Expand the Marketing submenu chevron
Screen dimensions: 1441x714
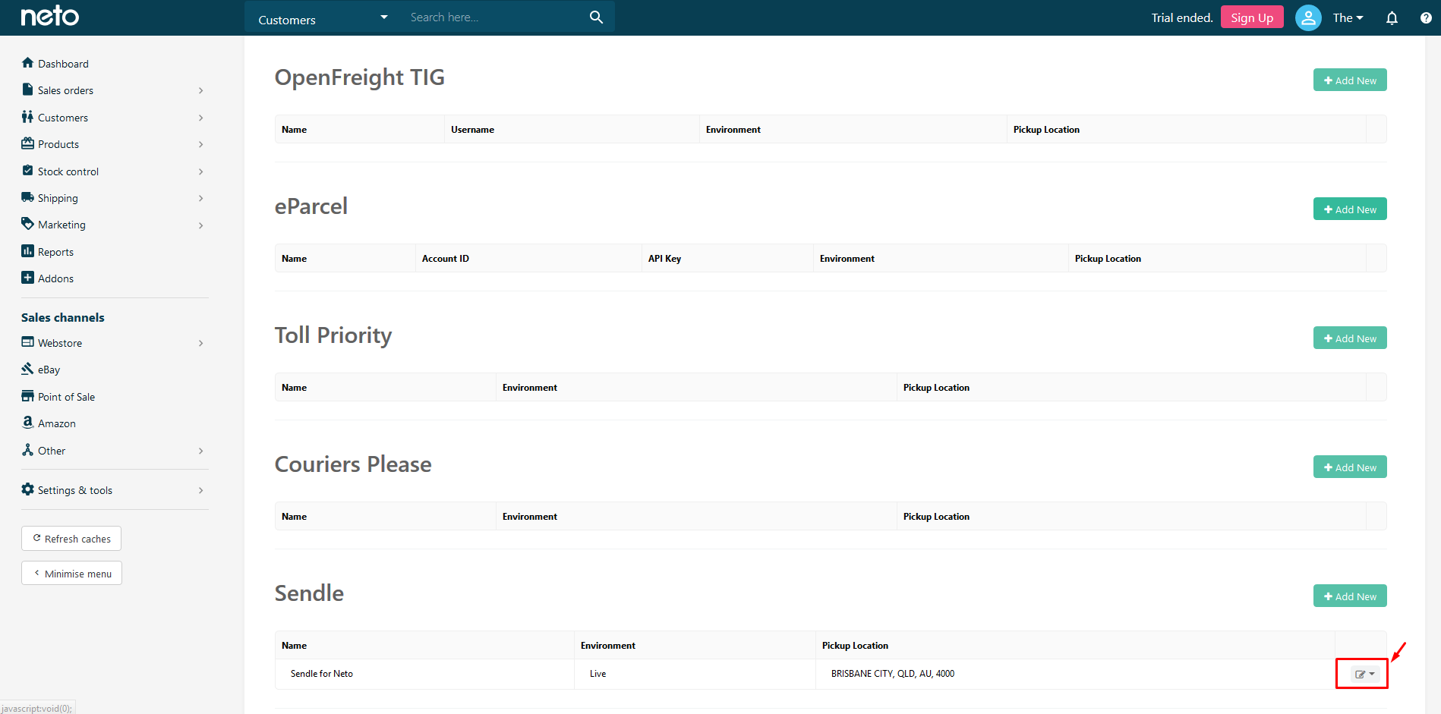(x=200, y=225)
